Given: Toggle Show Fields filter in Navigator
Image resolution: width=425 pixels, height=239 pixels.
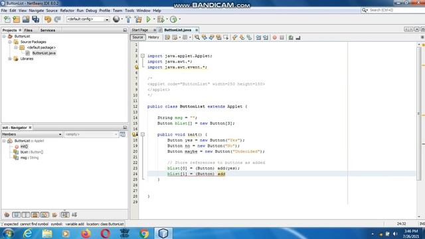Looking at the screenshot, I should (16, 215).
